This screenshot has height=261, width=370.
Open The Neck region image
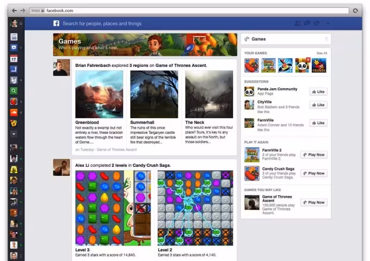coord(209,94)
